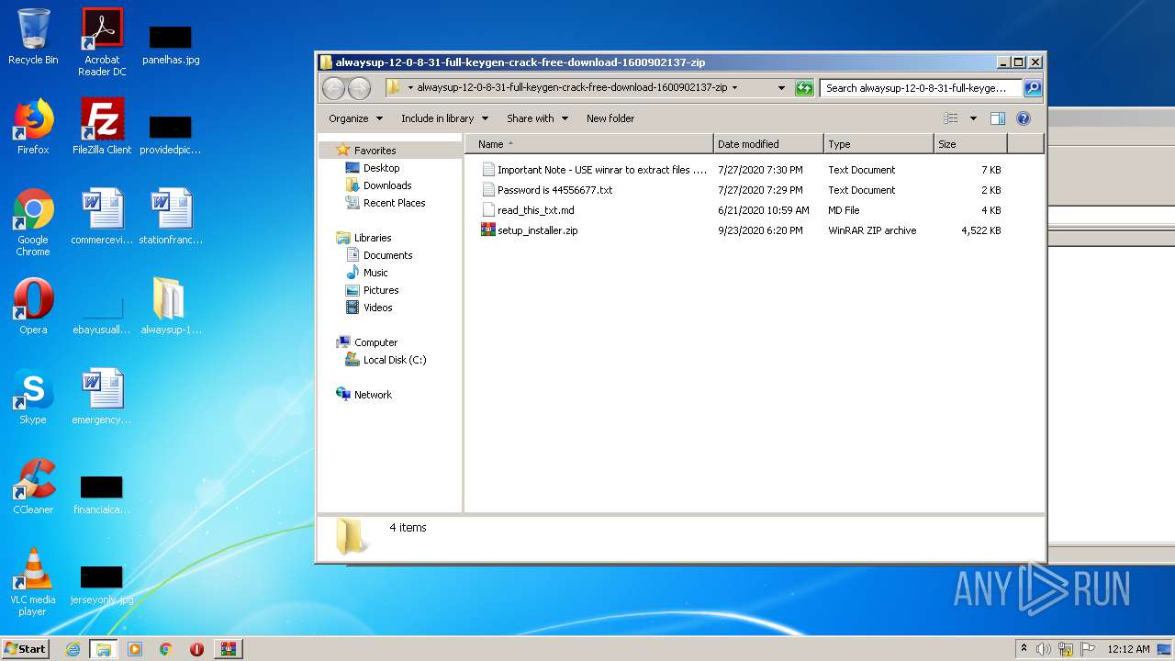Viewport: 1175px width, 661px height.
Task: Expand the Include in library menu
Action: 444,118
